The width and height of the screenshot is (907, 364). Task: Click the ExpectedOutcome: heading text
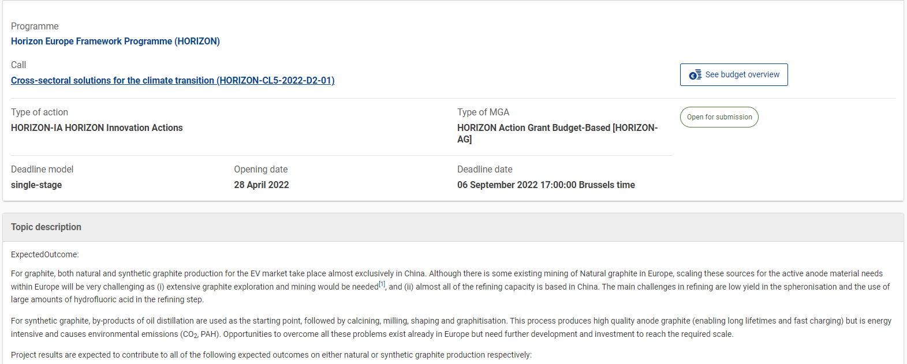point(45,254)
